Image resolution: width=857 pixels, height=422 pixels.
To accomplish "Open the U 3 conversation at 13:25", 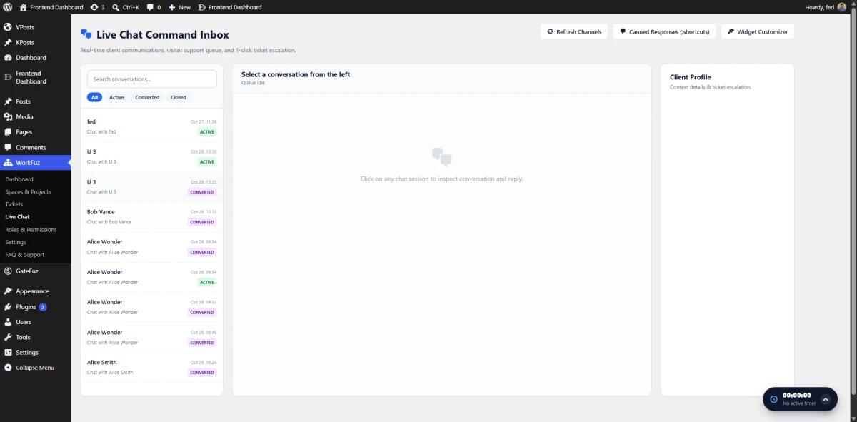I will click(152, 187).
